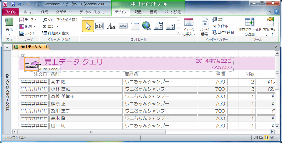Click the horizontal scrollbar right arrow

(272, 132)
